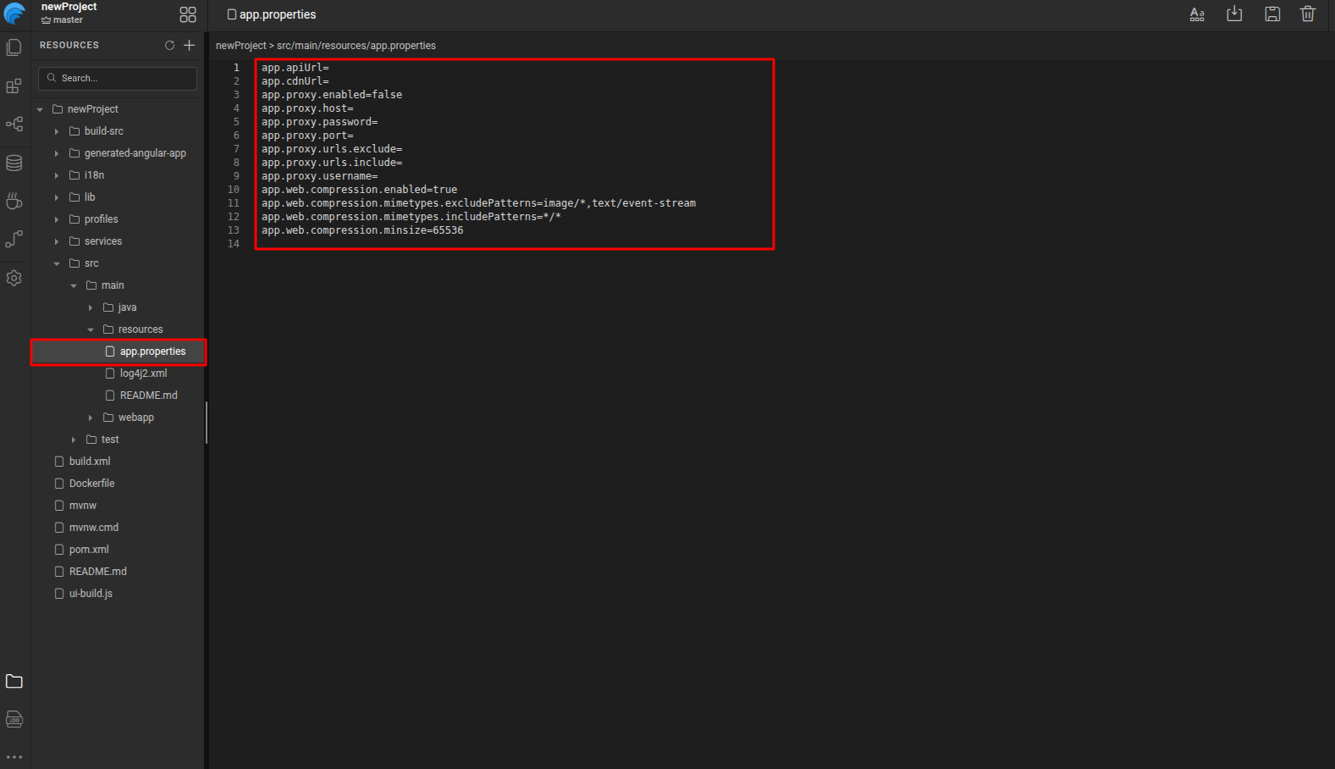Open the pom.xml file

click(89, 550)
